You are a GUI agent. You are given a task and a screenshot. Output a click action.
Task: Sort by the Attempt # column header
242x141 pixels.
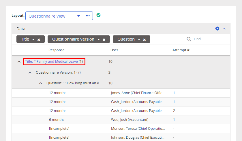(181, 50)
